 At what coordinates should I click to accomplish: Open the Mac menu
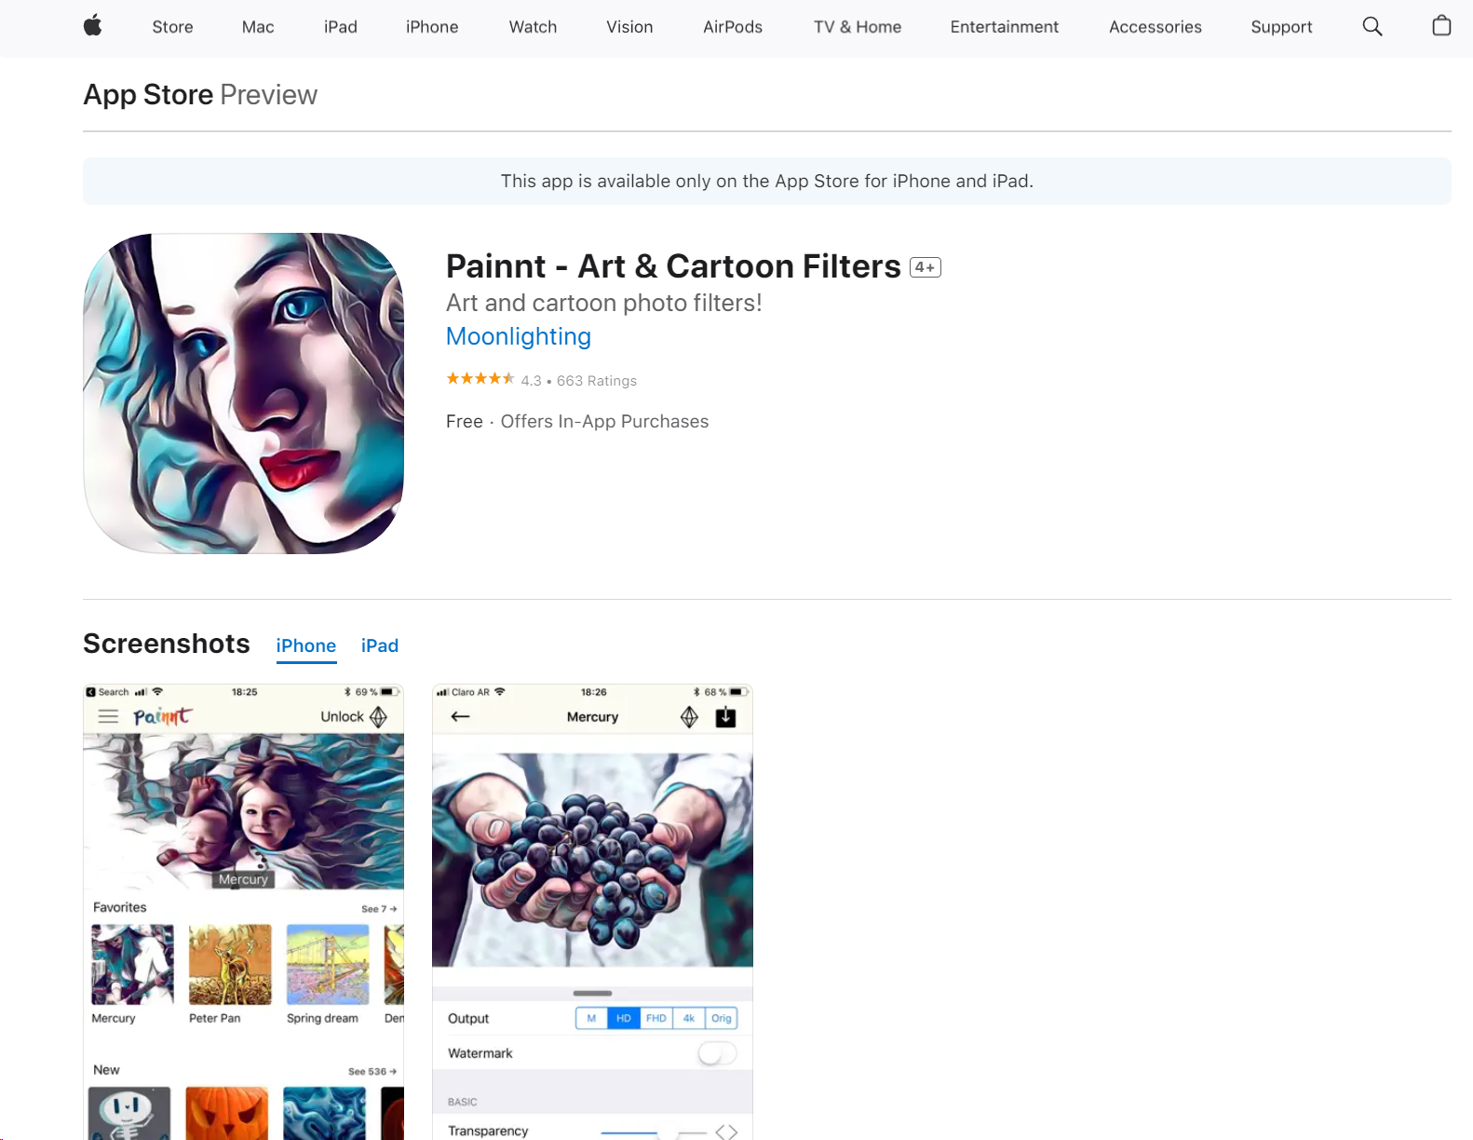258,27
